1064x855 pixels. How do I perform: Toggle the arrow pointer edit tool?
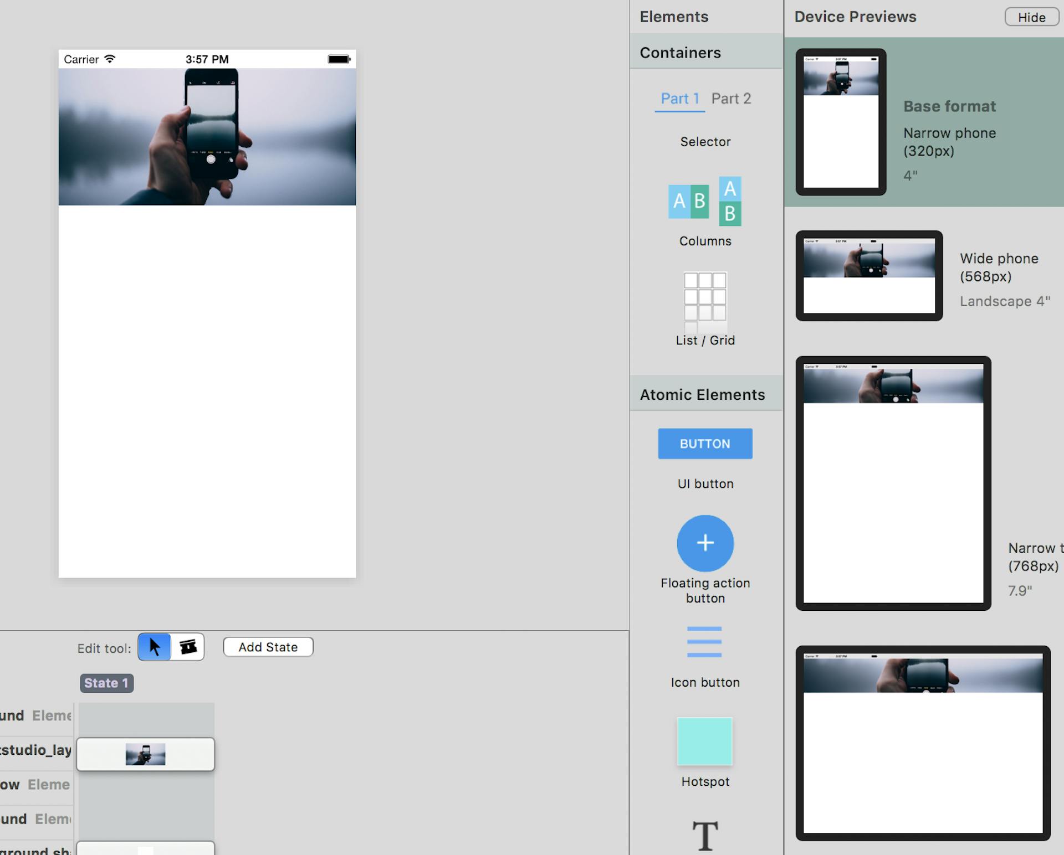click(x=155, y=647)
